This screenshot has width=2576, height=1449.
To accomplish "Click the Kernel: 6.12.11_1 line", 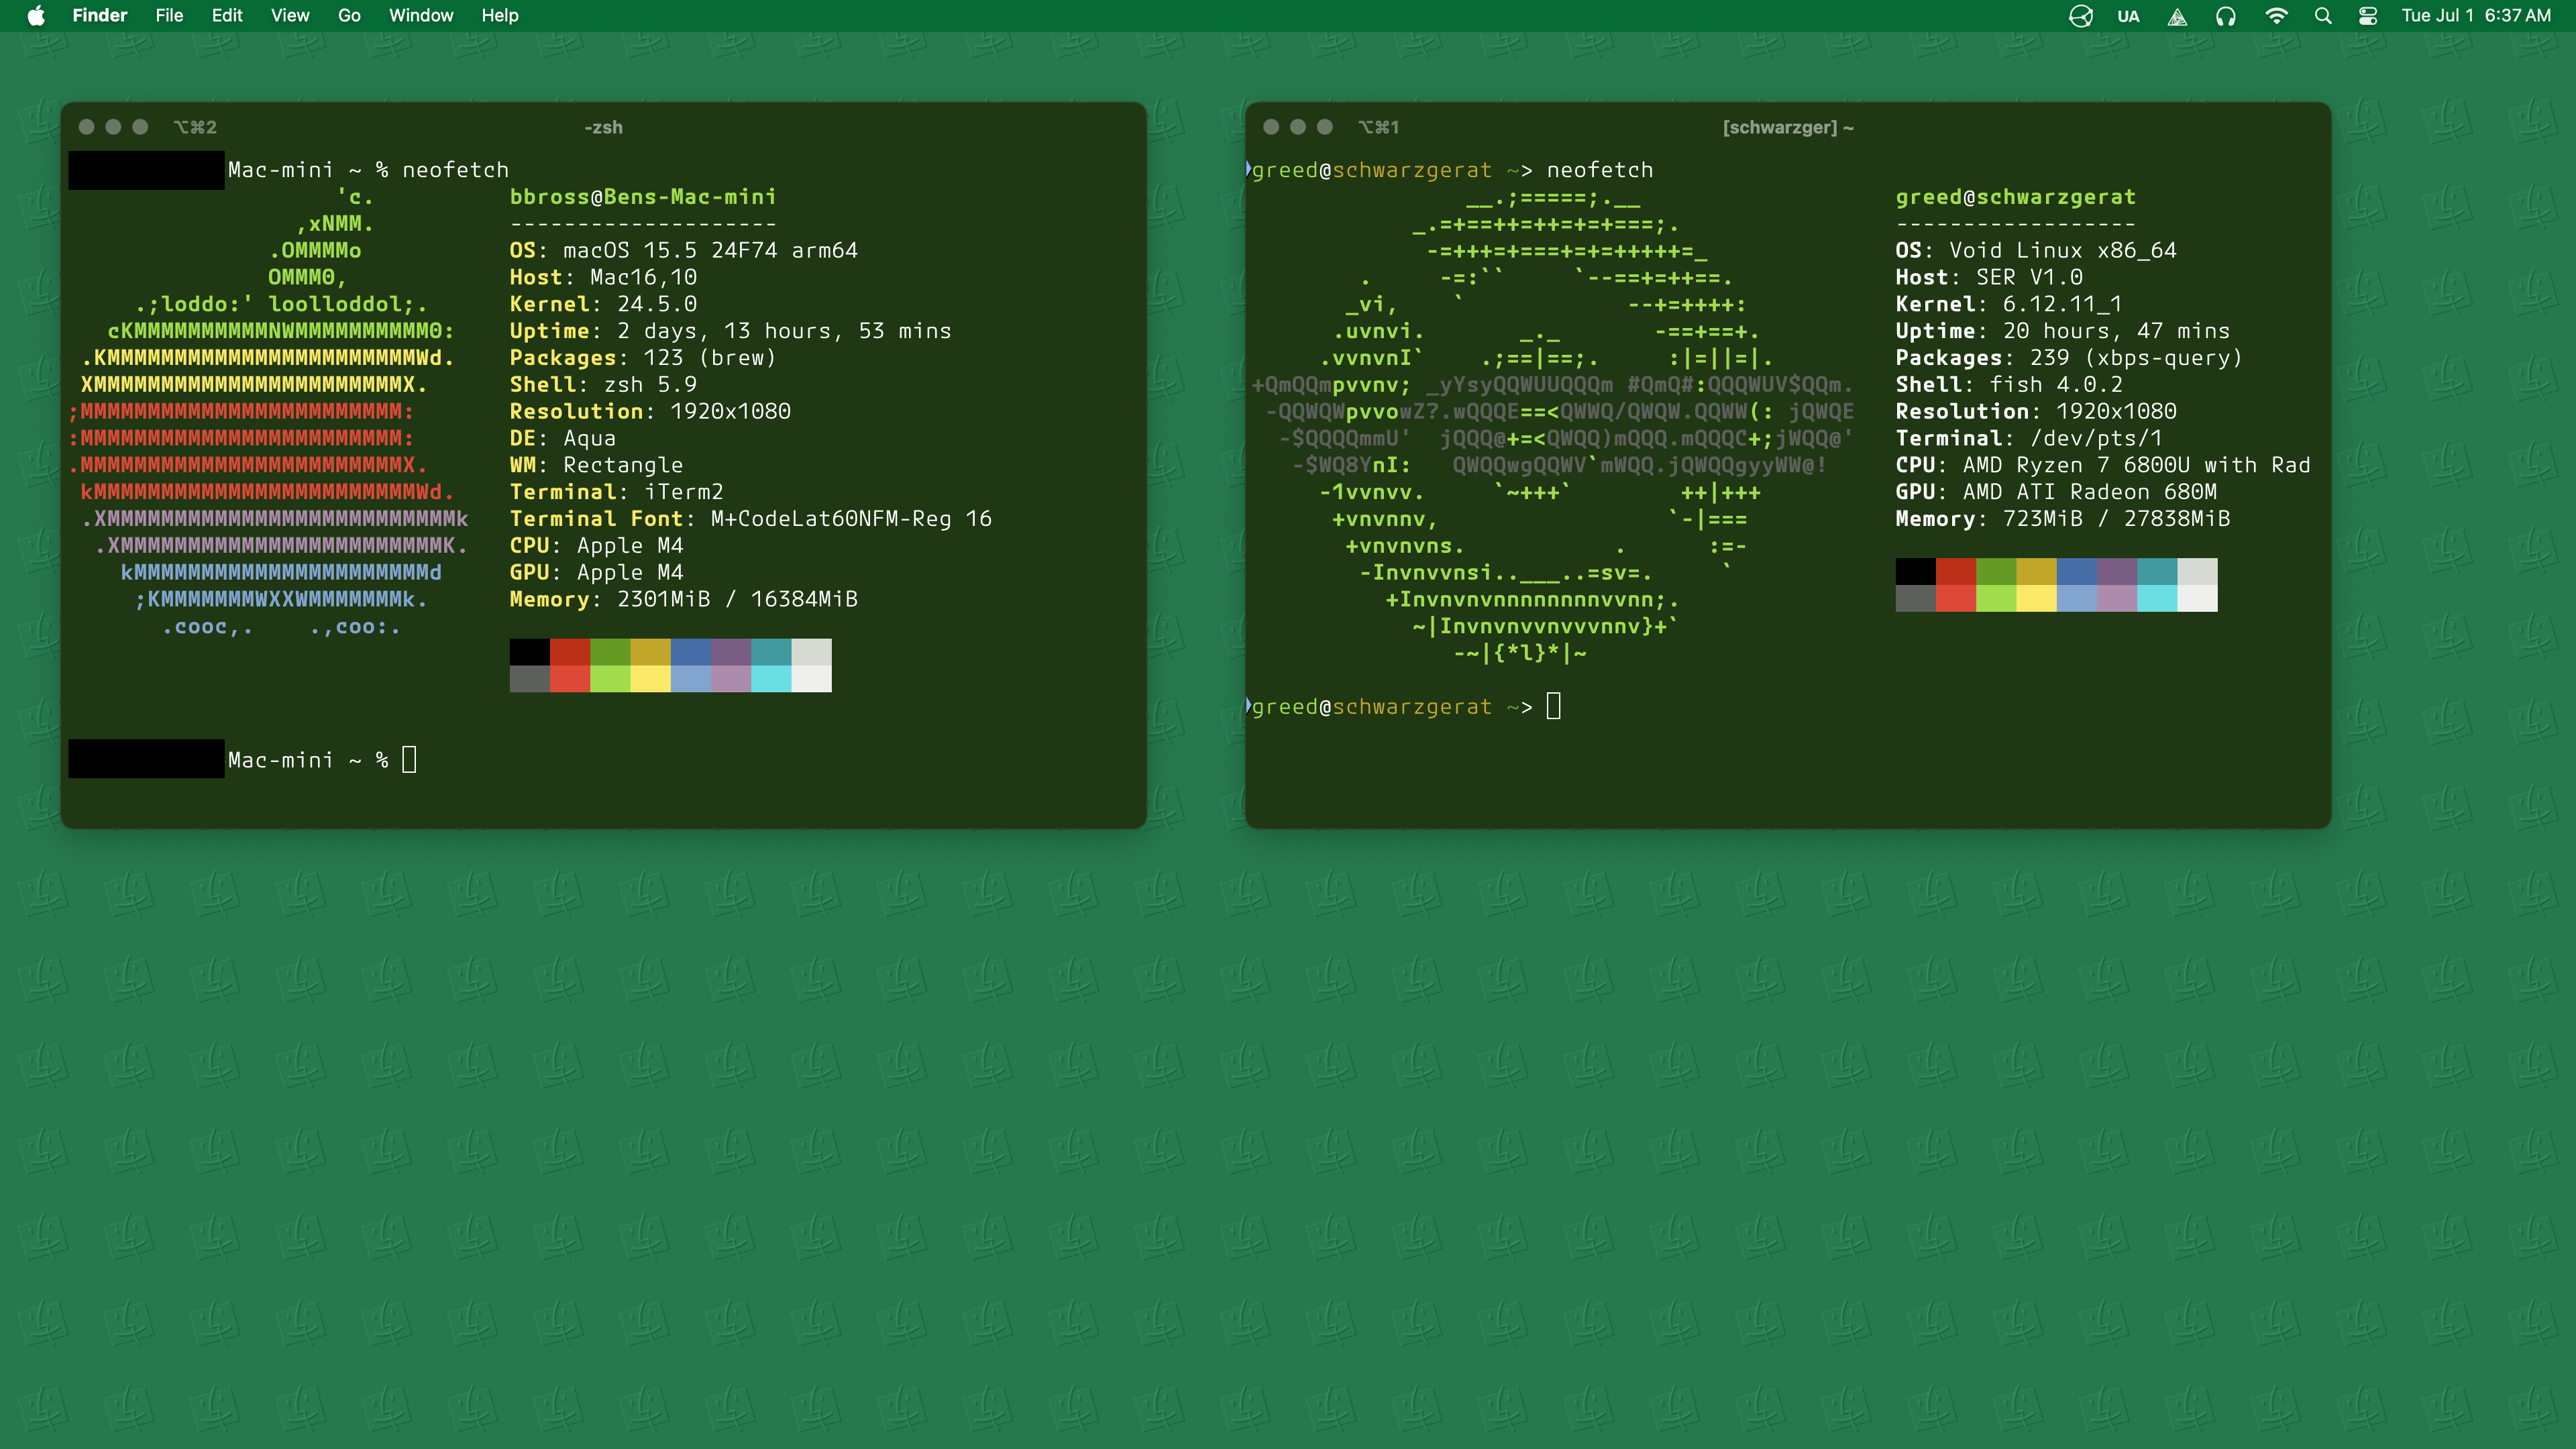I will (x=2009, y=304).
